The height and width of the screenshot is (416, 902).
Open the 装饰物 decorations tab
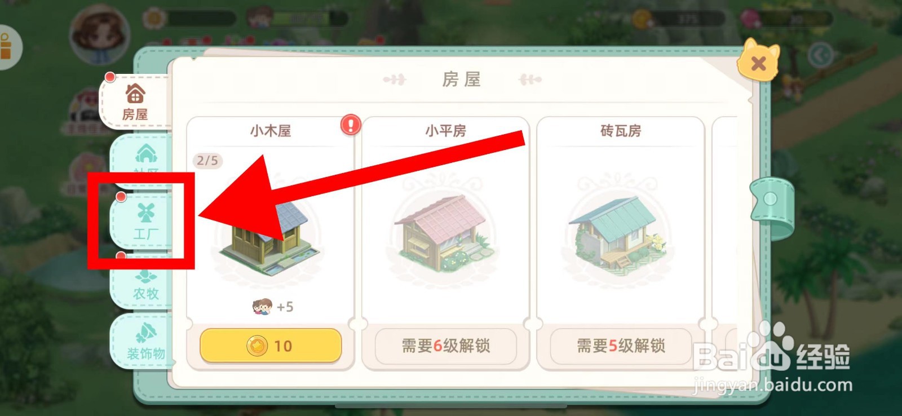[x=144, y=342]
